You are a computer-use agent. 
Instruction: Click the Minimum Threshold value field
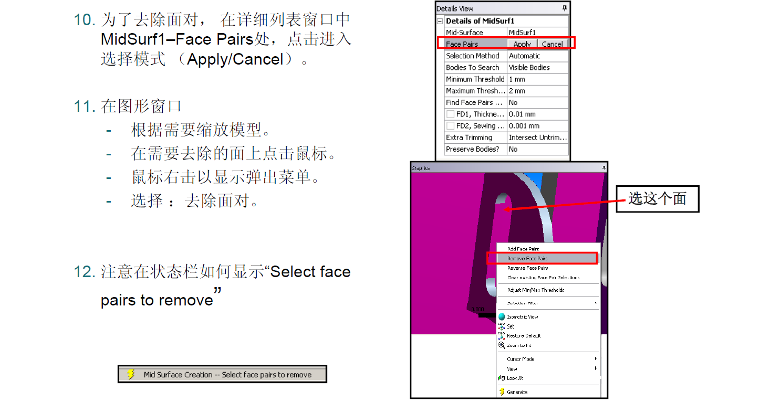click(537, 79)
